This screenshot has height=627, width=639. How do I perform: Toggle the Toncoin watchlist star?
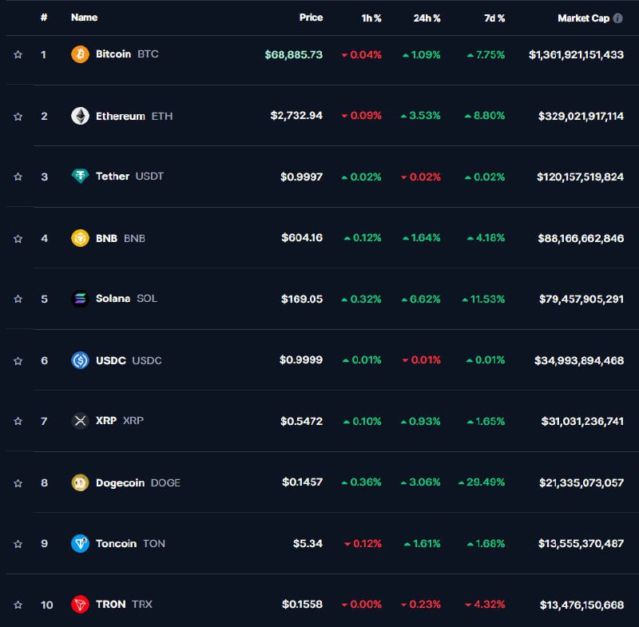tap(18, 544)
